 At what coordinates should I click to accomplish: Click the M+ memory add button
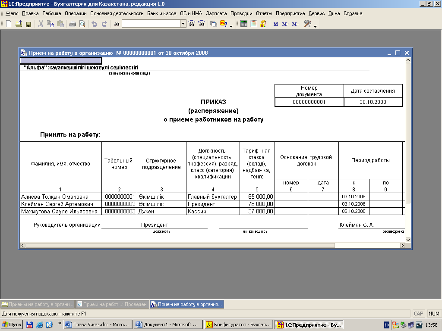pos(286,24)
